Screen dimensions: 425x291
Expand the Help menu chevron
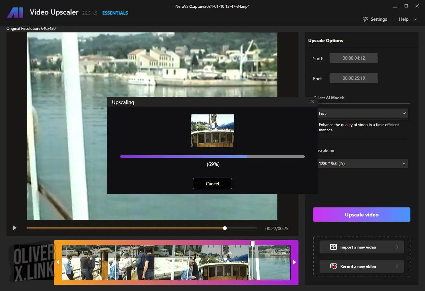pyautogui.click(x=415, y=19)
